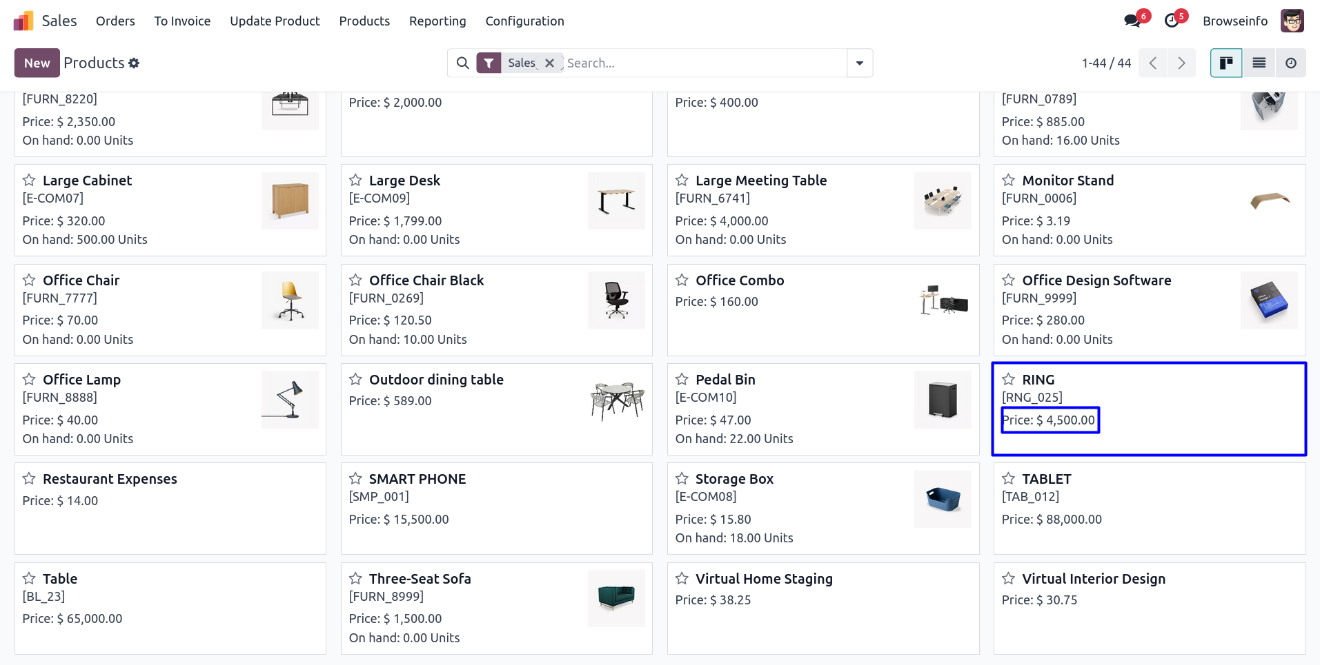Open the Reporting menu
Image resolution: width=1320 pixels, height=665 pixels.
pos(437,21)
